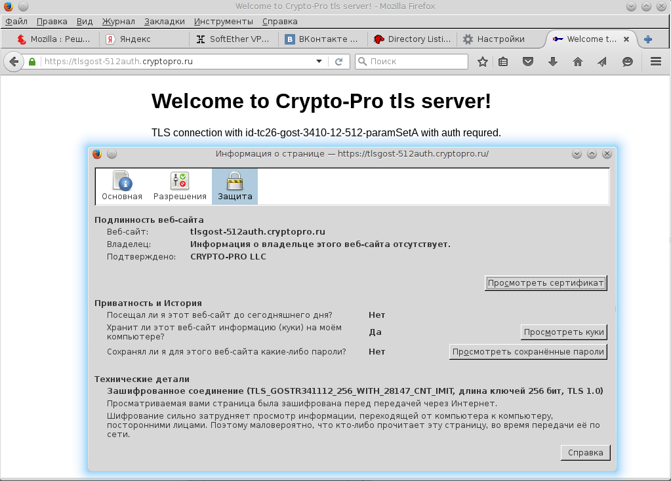Open the Файл menu

(16, 22)
